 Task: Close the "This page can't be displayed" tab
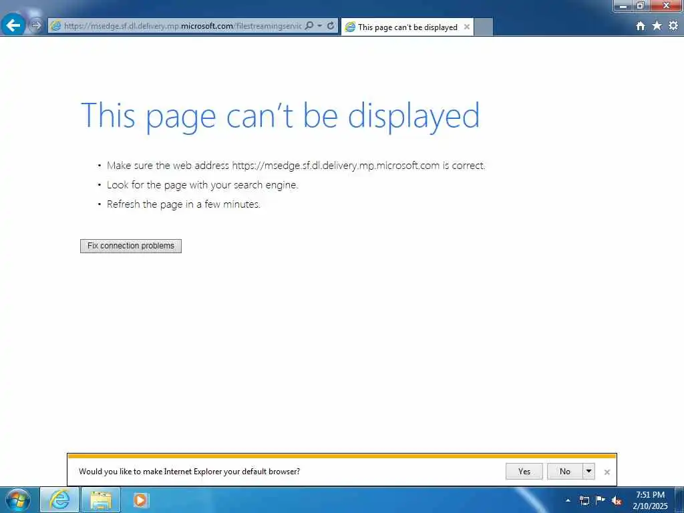467,27
